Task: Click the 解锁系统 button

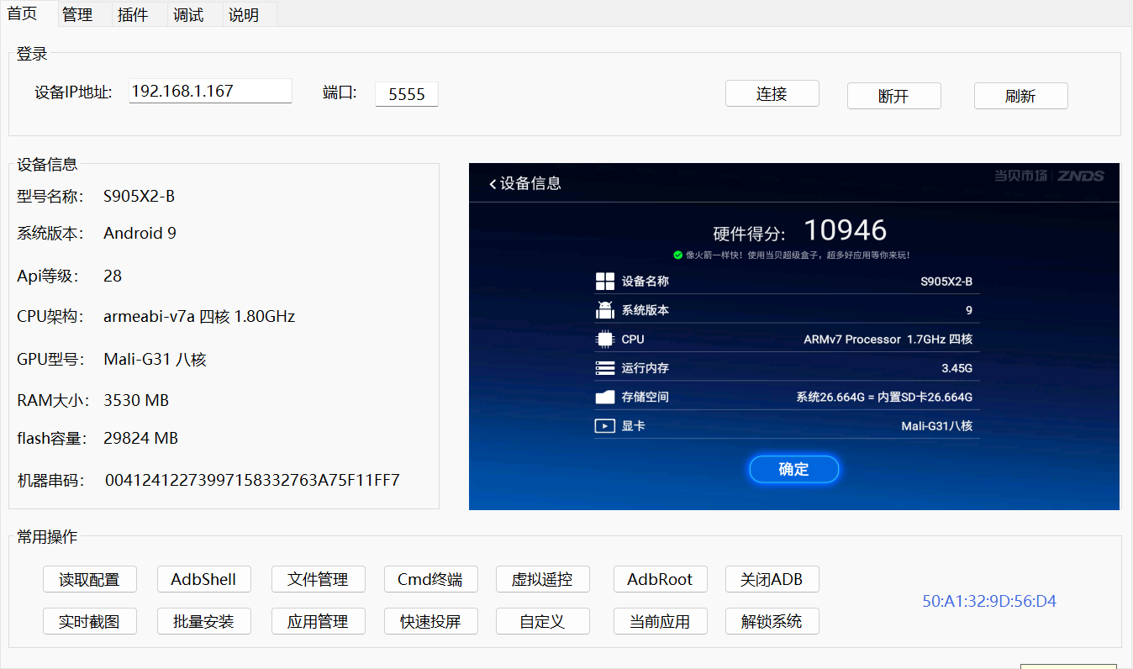Action: pyautogui.click(x=772, y=621)
